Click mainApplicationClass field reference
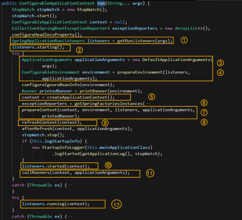 coord(125,148)
